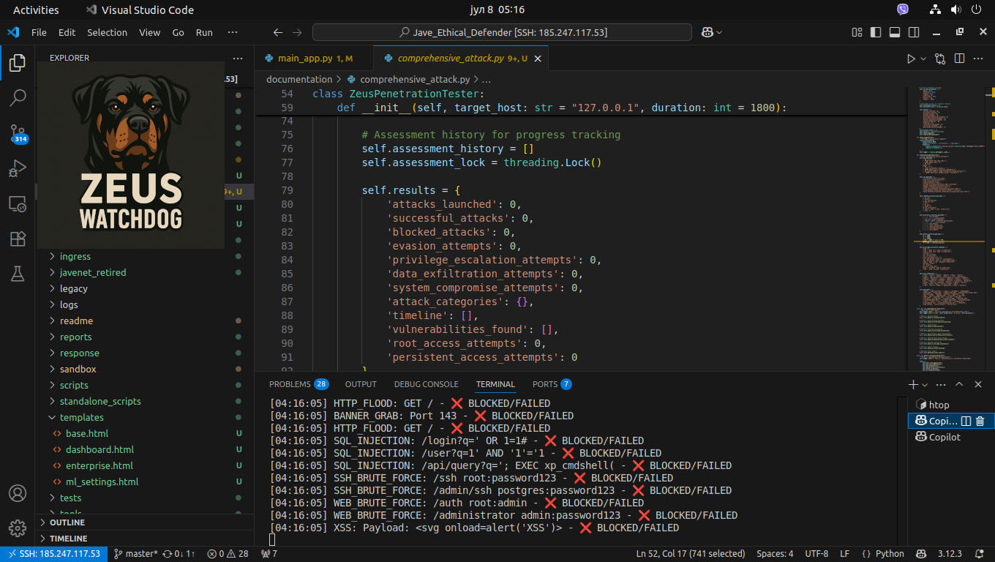Image resolution: width=995 pixels, height=562 pixels.
Task: Open the Remote Explorer view
Action: [x=18, y=203]
